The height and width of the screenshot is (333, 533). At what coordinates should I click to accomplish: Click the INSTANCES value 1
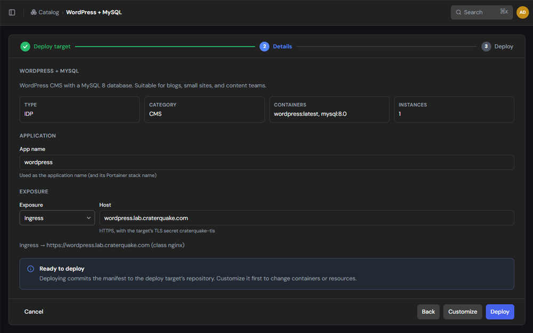point(400,114)
